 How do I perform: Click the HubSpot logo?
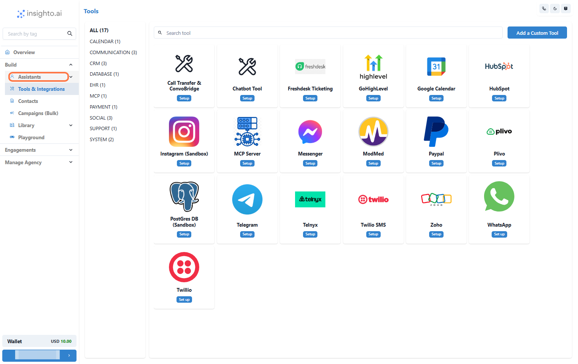click(499, 67)
